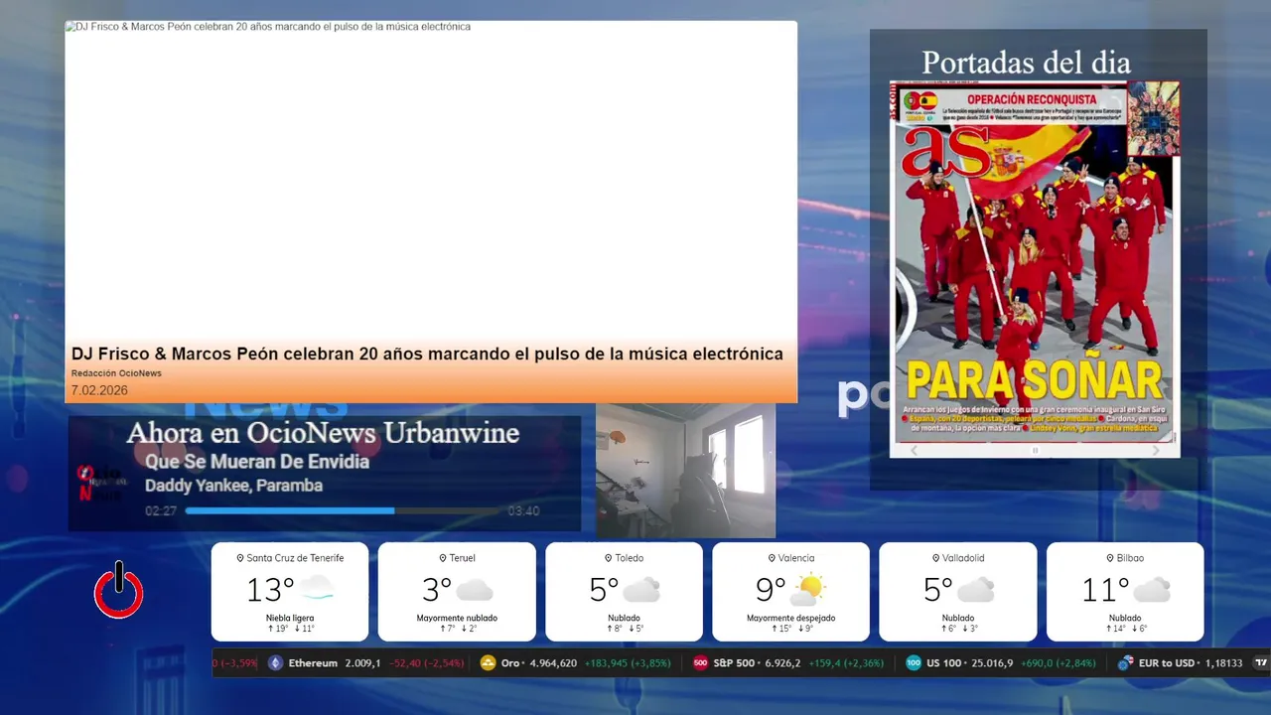Click the EUR to USD ticker label
This screenshot has height=715, width=1271.
(1166, 663)
